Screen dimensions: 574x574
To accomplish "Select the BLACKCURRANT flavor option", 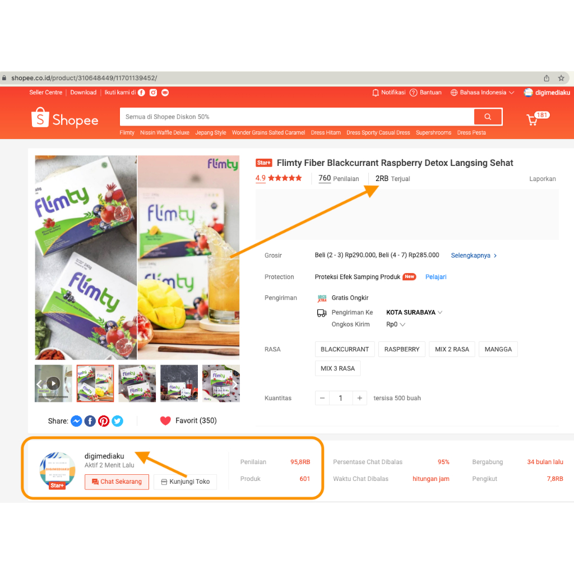I will 345,349.
